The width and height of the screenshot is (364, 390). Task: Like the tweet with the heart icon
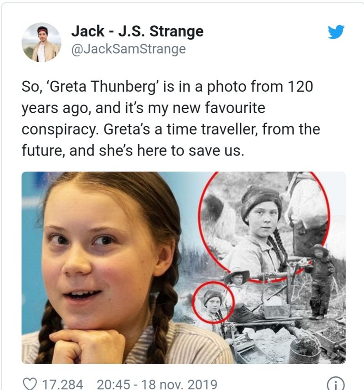click(30, 384)
